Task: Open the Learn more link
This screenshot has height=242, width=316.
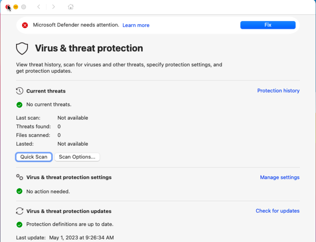Action: point(136,25)
